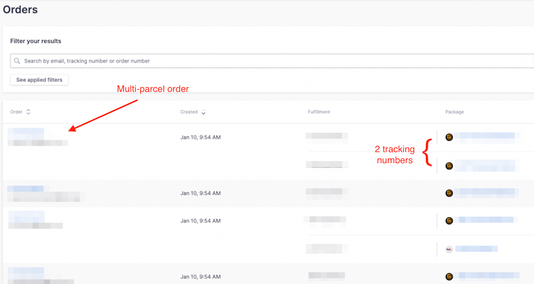Open the See applied filters button
Image resolution: width=534 pixels, height=284 pixels.
click(x=39, y=80)
